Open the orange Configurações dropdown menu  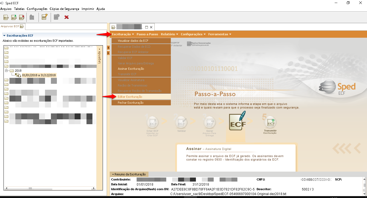point(193,34)
